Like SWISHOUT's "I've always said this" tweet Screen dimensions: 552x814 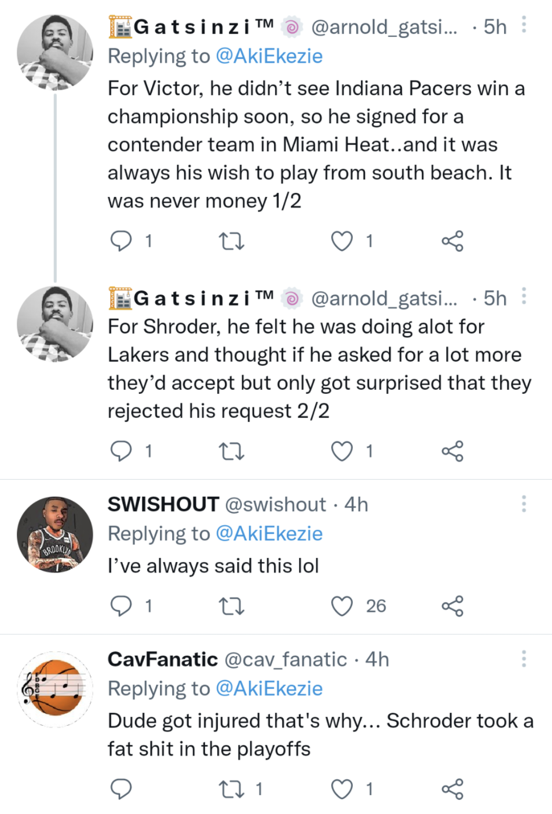pos(342,606)
